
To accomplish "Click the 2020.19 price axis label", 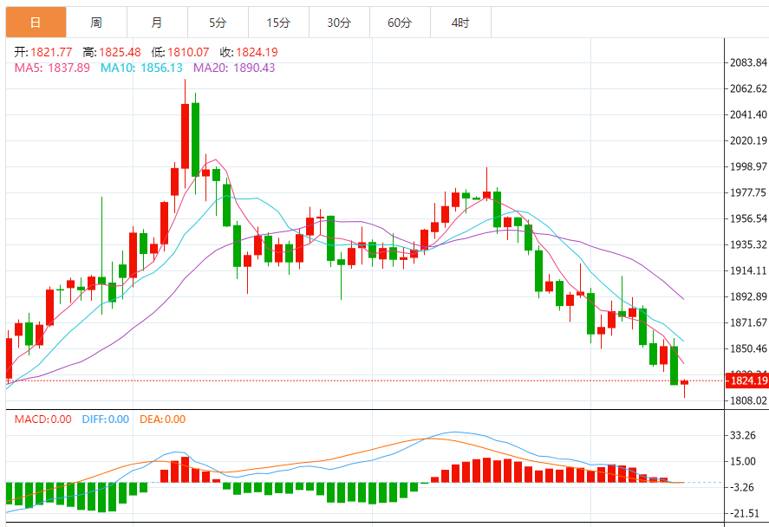I will click(748, 140).
